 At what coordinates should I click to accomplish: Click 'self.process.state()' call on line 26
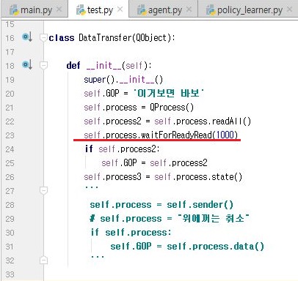pos(198,177)
